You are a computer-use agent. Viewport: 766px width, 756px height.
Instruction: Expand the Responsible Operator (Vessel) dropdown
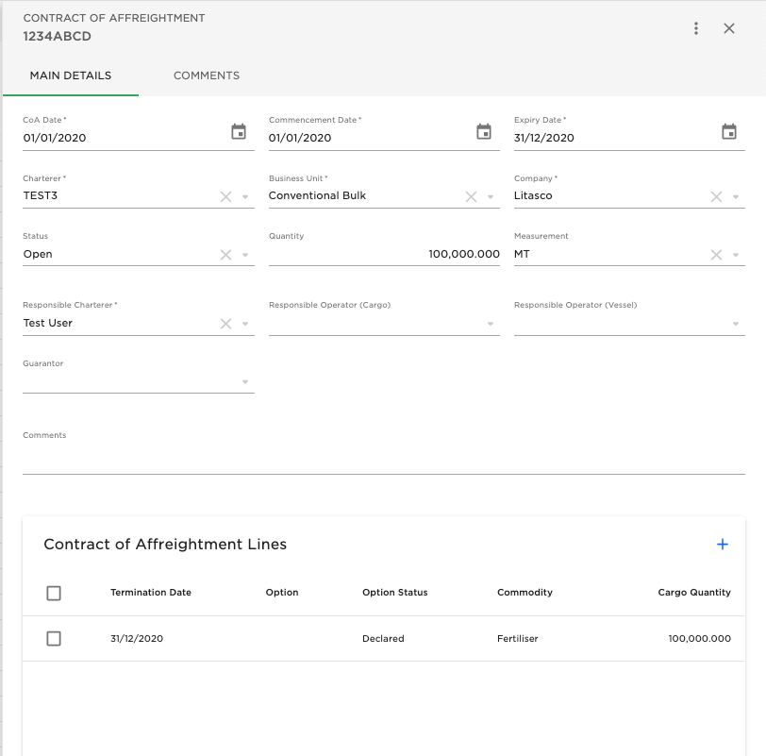[736, 324]
